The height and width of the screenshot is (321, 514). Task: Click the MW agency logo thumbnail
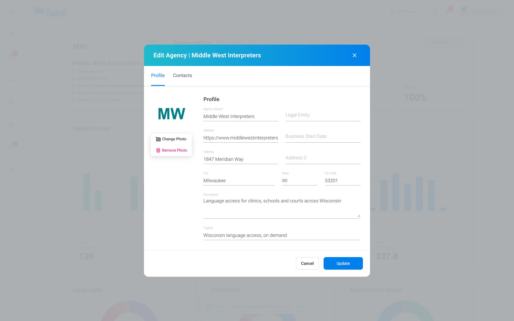coord(172,114)
